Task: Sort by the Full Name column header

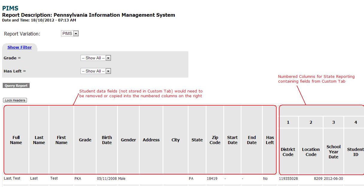Action: click(16, 140)
